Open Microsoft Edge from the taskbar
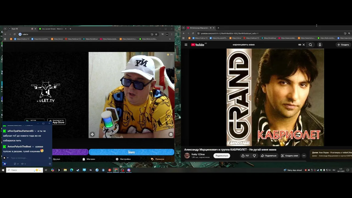352x198 pixels. pos(71,170)
